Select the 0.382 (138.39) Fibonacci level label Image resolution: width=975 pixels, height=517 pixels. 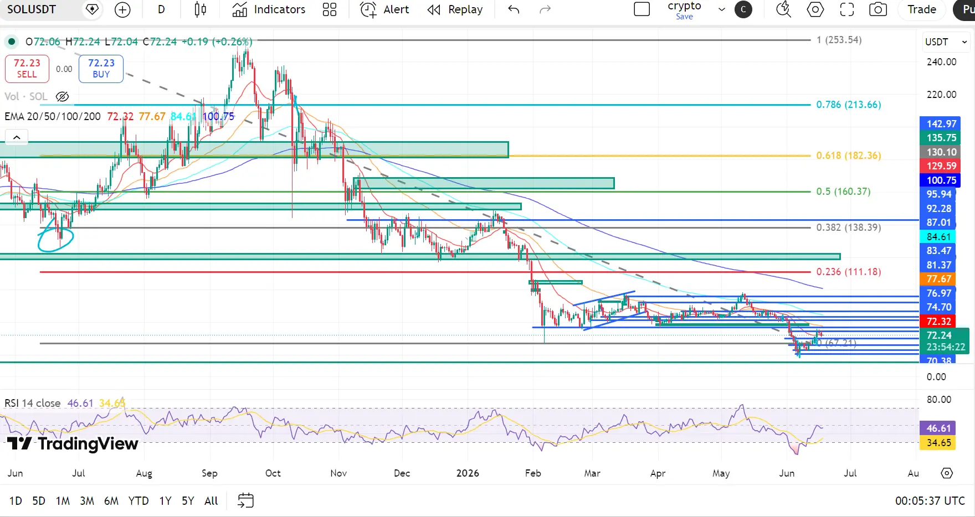coord(848,228)
